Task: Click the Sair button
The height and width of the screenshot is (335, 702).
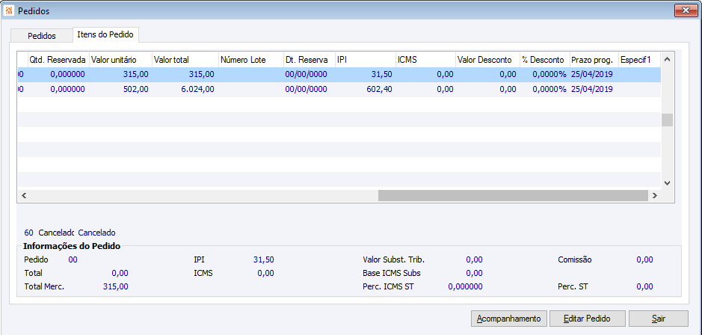Action: pos(658,319)
